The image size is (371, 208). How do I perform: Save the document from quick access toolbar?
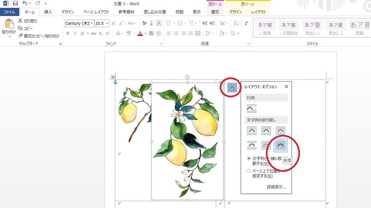tap(15, 4)
